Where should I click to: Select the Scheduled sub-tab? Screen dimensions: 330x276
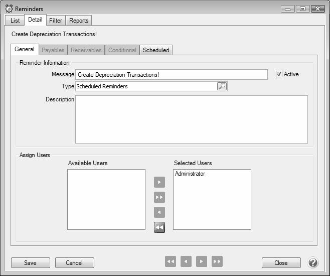(x=156, y=50)
